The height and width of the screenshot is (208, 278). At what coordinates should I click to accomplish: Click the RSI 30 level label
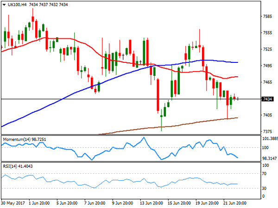[264, 189]
